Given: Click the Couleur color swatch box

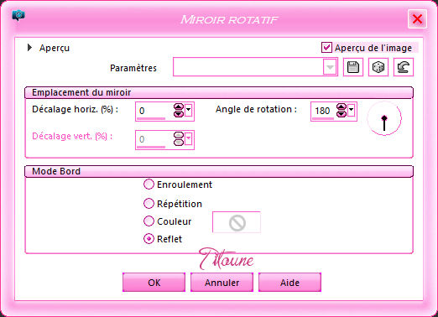Looking at the screenshot, I should [x=237, y=222].
